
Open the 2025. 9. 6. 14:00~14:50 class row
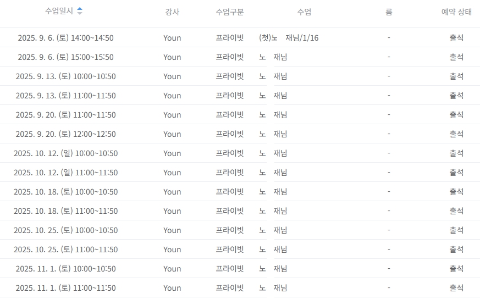[65, 38]
